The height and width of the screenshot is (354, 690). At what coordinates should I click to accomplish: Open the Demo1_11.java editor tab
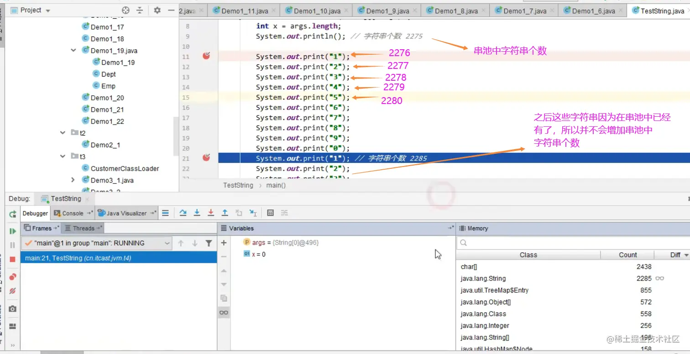[x=245, y=10]
